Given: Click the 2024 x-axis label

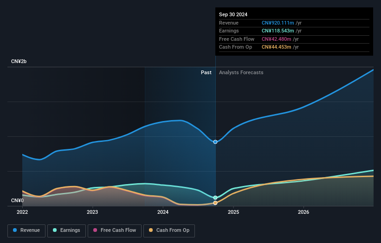Looking at the screenshot, I should (163, 212).
